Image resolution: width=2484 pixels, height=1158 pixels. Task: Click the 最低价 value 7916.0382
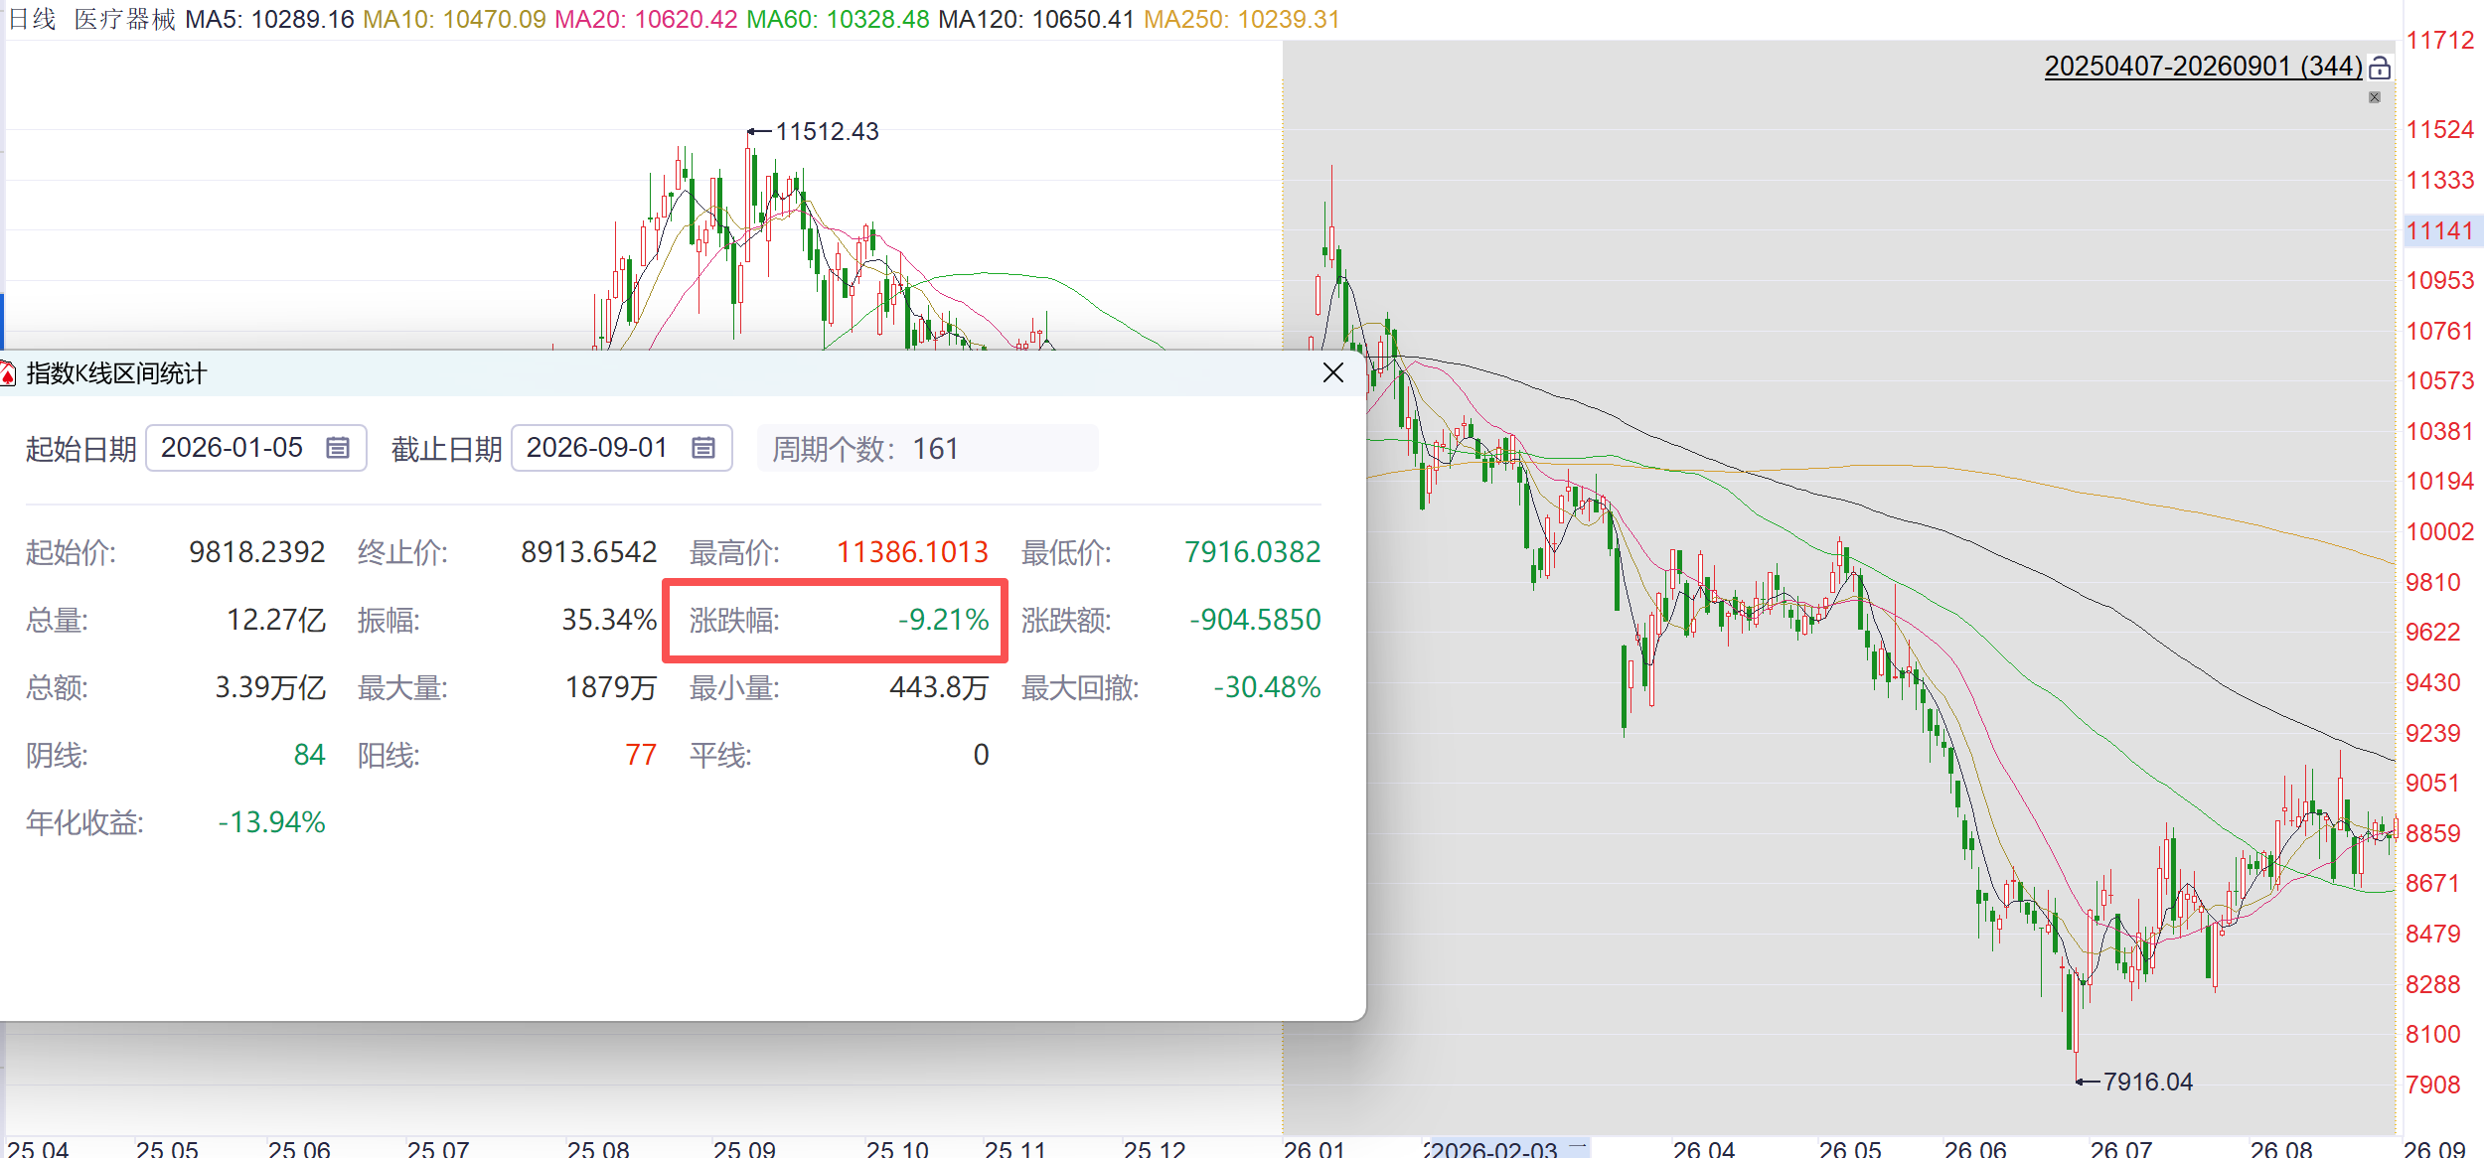(1252, 551)
